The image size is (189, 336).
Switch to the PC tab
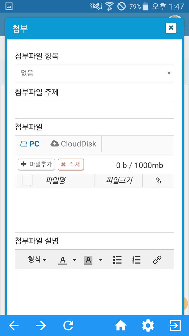[30, 144]
